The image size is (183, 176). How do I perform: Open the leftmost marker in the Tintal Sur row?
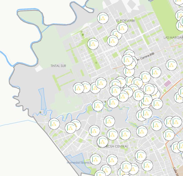[79, 88]
